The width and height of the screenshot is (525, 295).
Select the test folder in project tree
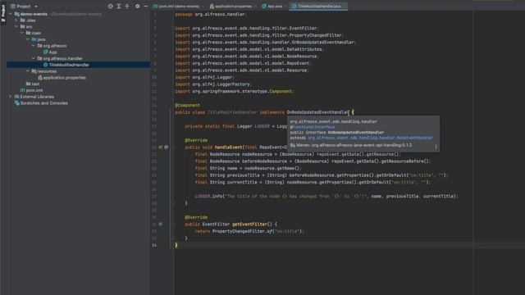pyautogui.click(x=33, y=84)
